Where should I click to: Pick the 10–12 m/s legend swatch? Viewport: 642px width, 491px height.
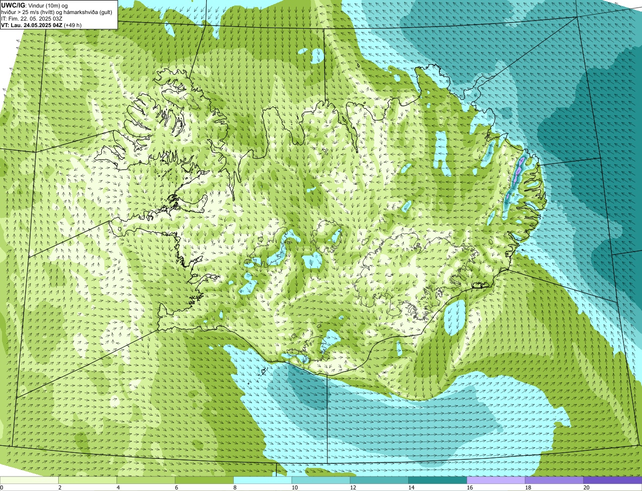click(321, 480)
